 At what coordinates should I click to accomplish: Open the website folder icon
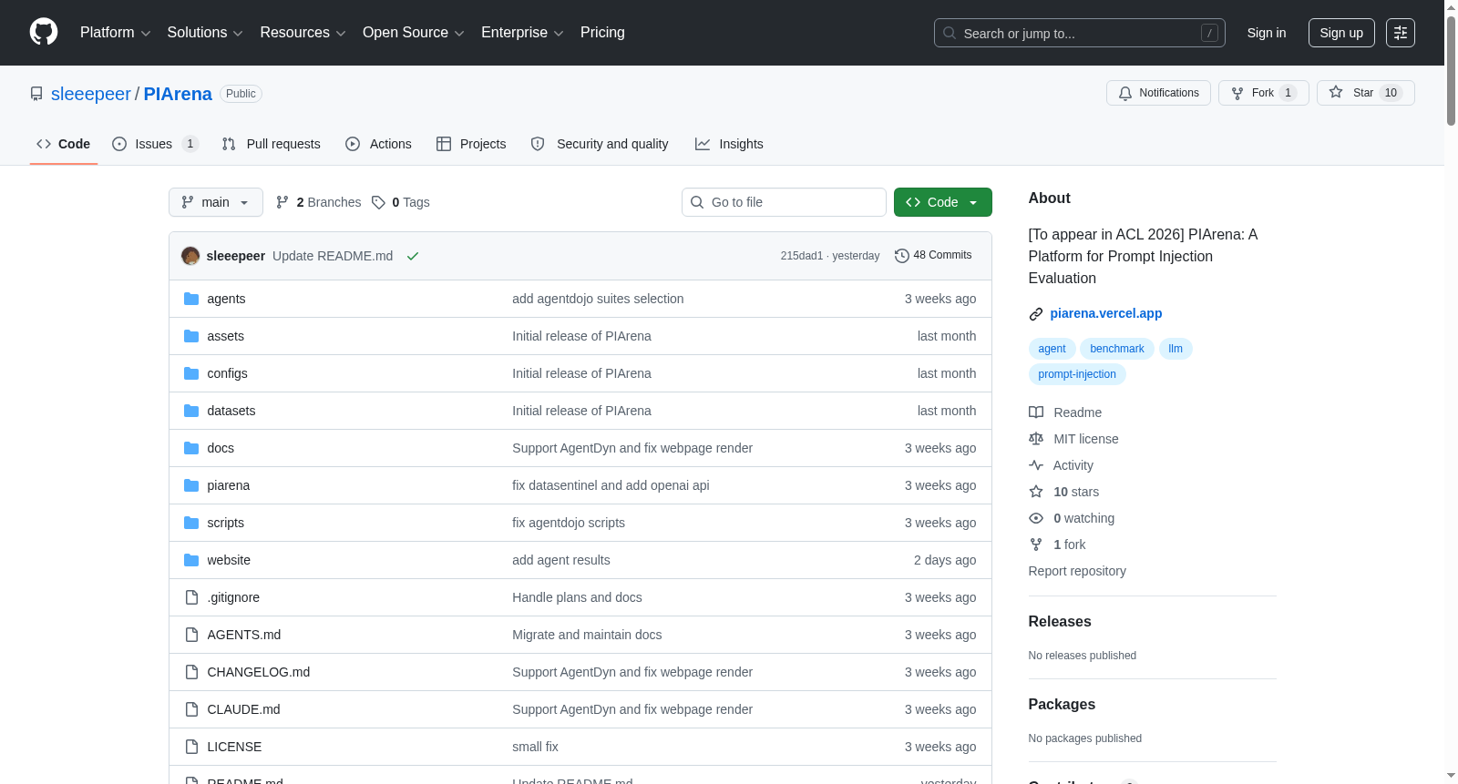click(191, 560)
